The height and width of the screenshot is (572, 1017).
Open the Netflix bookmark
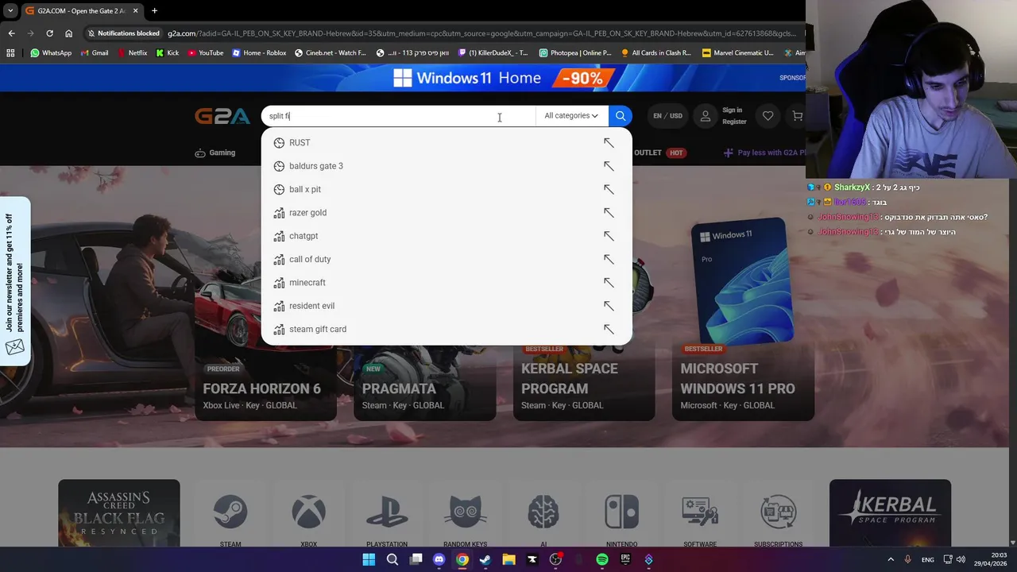pyautogui.click(x=132, y=53)
